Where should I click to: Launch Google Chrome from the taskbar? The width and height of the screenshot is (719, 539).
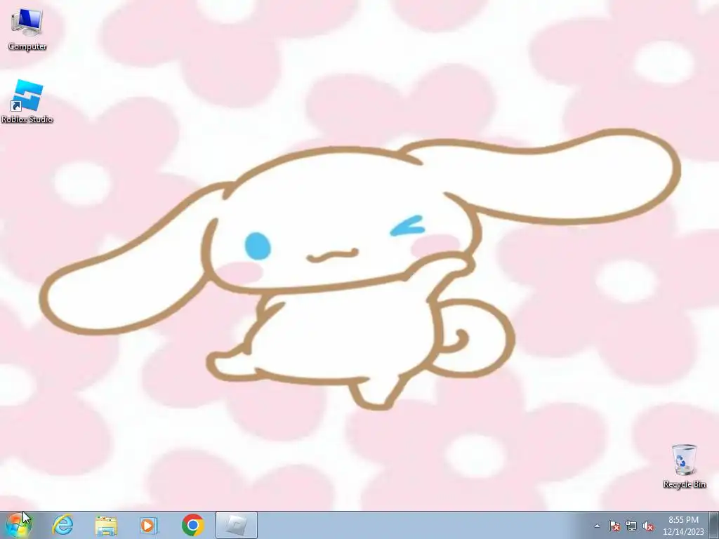click(x=192, y=525)
